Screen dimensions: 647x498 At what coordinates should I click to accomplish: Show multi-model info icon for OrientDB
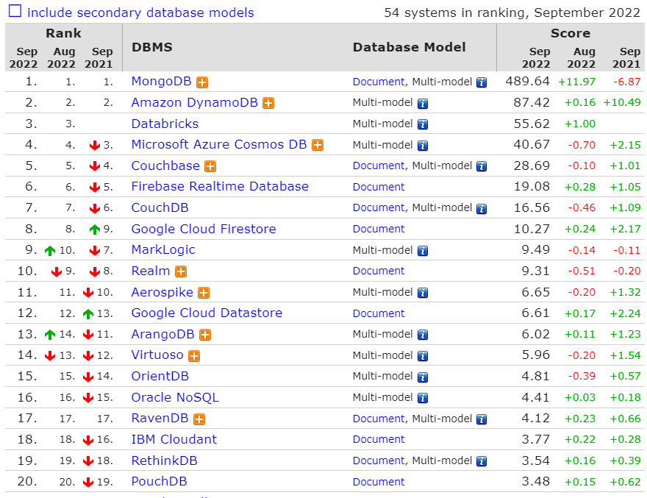423,377
